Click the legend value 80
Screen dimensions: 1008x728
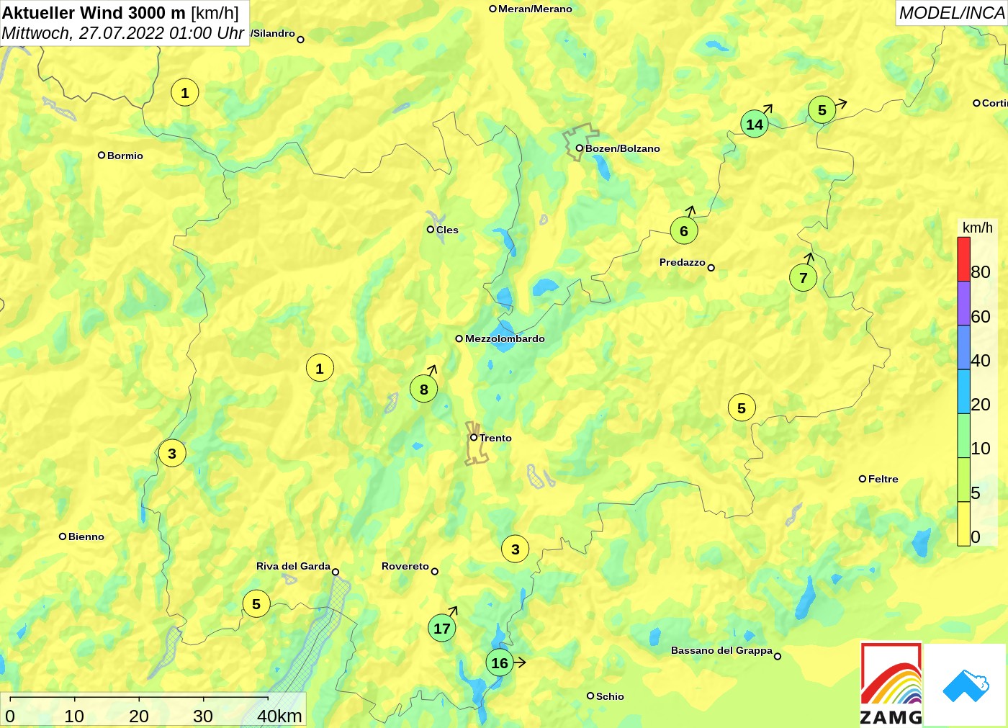pos(981,271)
